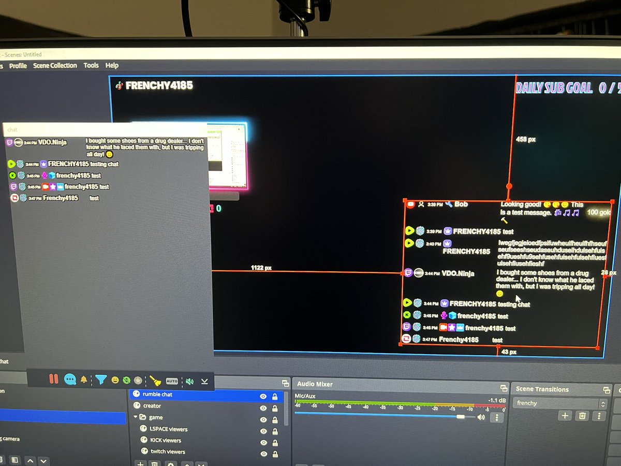Undock the Sources panel with pop-out icon
The width and height of the screenshot is (621, 466).
(x=285, y=383)
